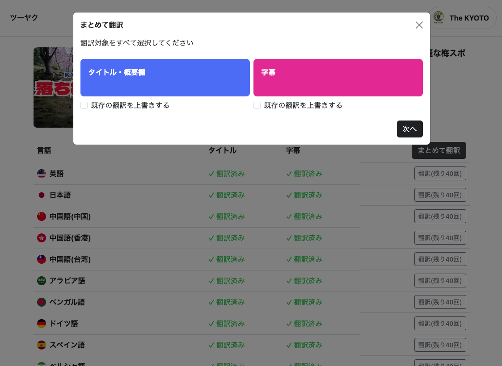Click the dialog title まとめて翻訳
Image resolution: width=502 pixels, height=366 pixels.
pos(101,25)
